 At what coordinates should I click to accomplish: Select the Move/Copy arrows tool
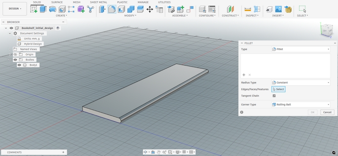point(150,9)
